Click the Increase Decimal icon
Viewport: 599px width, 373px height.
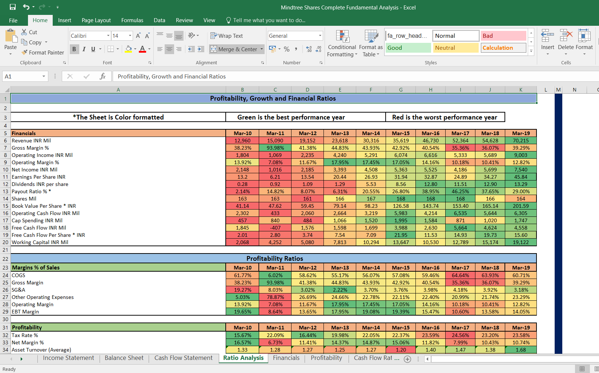click(309, 49)
